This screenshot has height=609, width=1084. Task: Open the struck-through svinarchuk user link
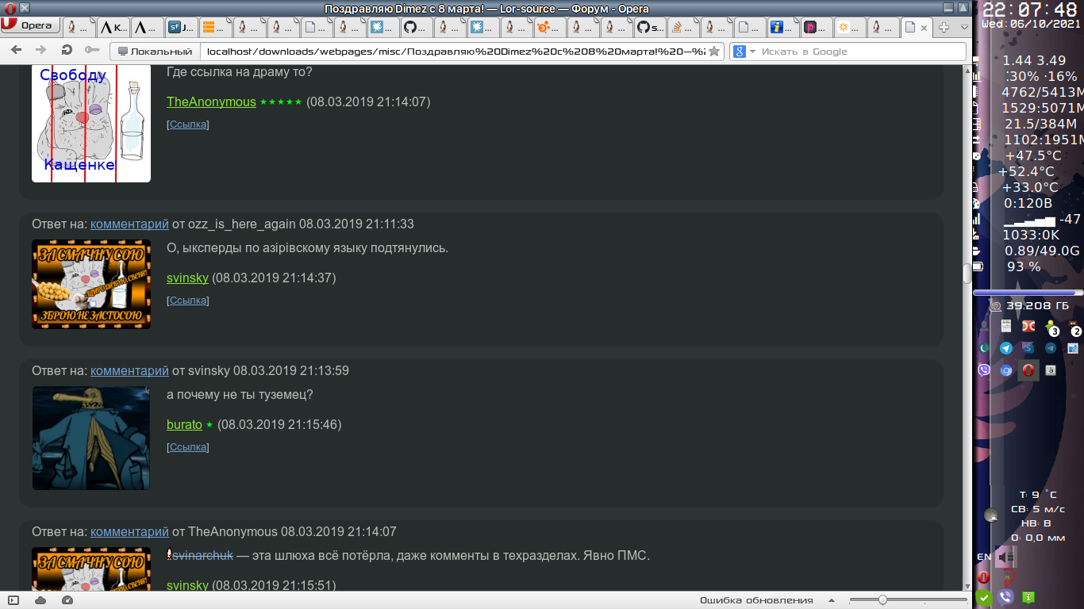[x=203, y=556]
